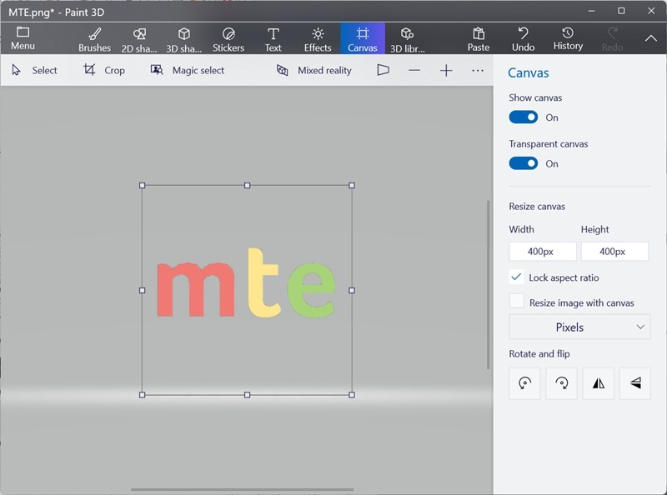Screen dimensions: 667x495
Task: Edit the canvas Width field
Action: tap(544, 251)
